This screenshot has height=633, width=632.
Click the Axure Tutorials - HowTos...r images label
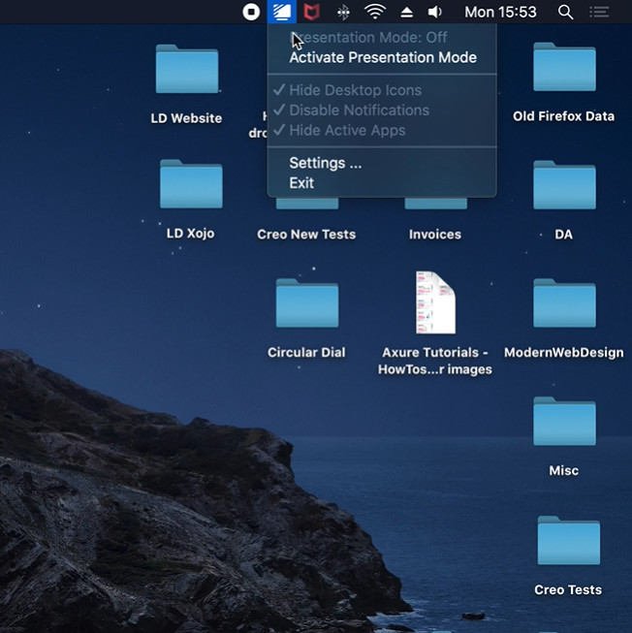point(434,361)
